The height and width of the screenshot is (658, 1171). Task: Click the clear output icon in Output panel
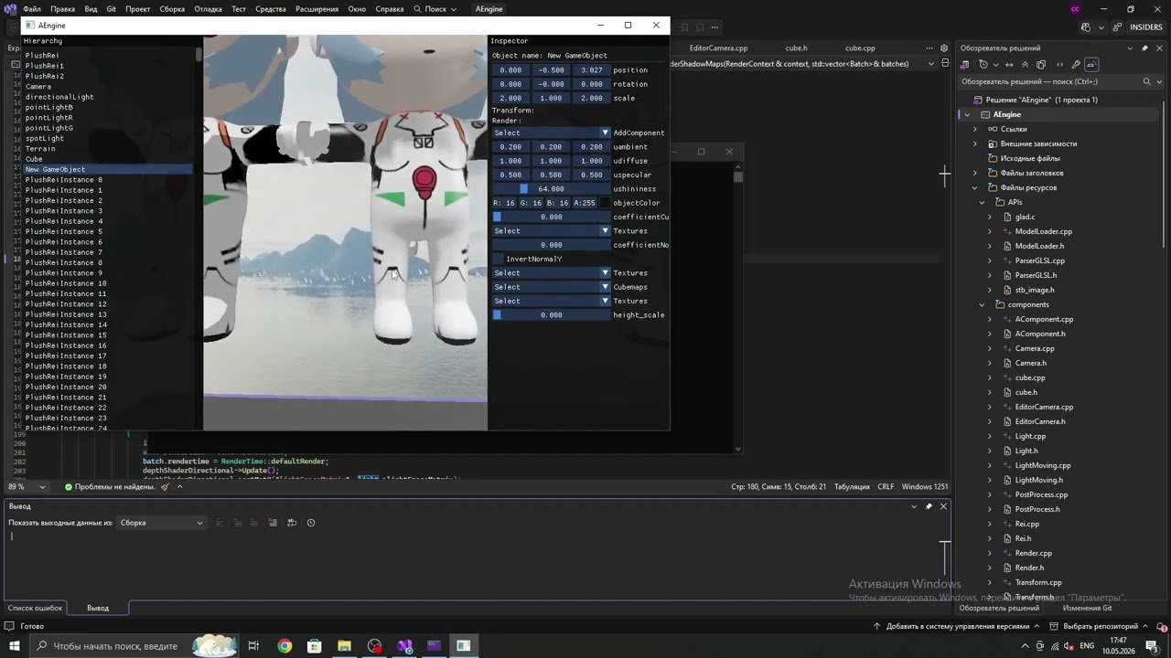(273, 523)
